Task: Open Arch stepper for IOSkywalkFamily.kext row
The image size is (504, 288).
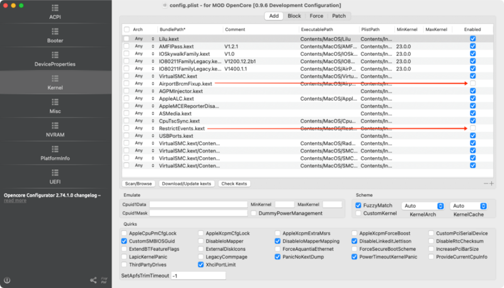Action: tap(152, 54)
